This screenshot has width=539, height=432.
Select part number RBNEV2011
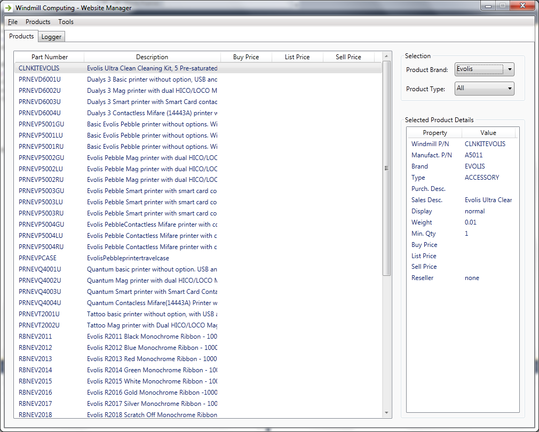click(x=35, y=337)
